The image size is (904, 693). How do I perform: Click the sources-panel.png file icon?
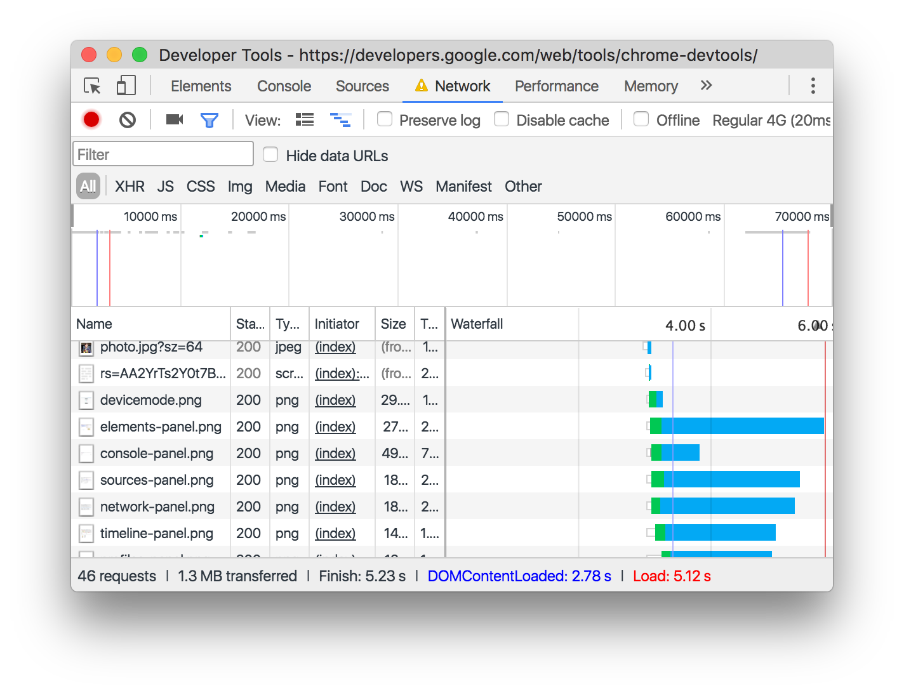[x=86, y=480]
